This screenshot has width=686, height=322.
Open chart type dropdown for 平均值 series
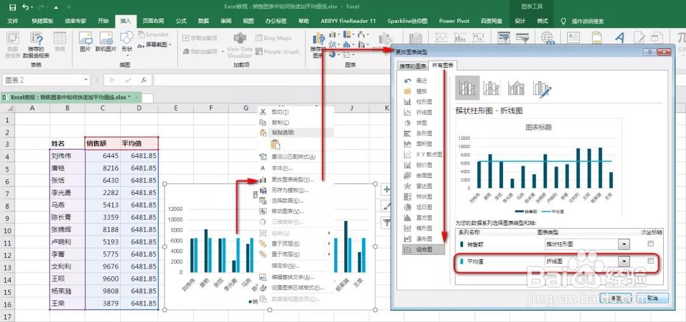[624, 261]
